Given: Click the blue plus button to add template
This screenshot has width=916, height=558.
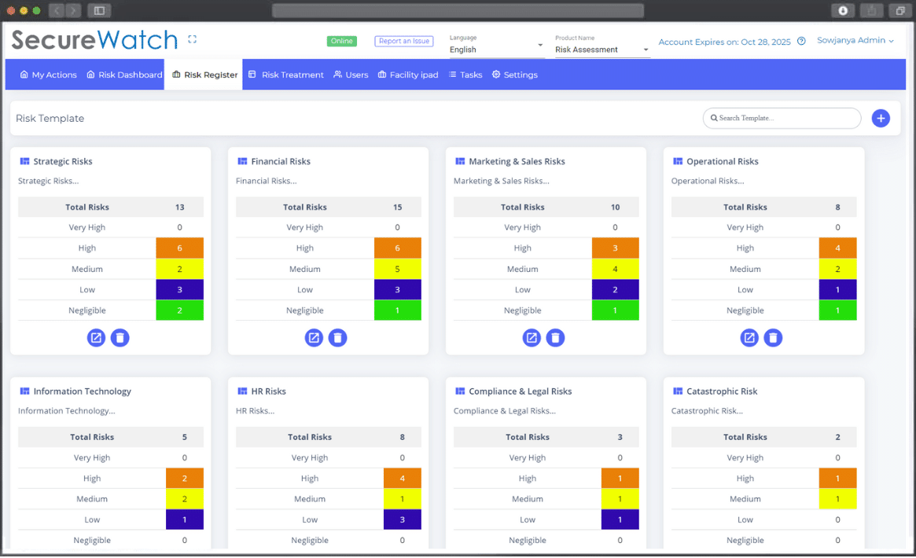Looking at the screenshot, I should click(881, 117).
